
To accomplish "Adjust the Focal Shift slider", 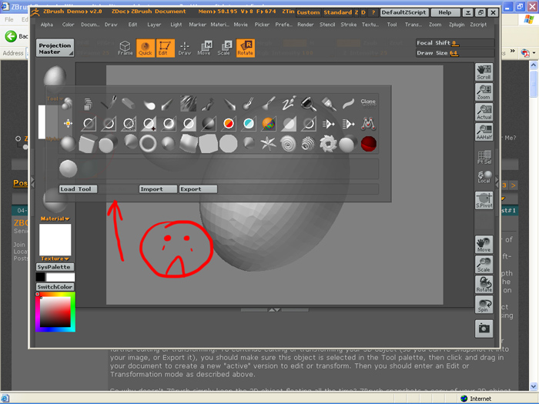I will [455, 43].
